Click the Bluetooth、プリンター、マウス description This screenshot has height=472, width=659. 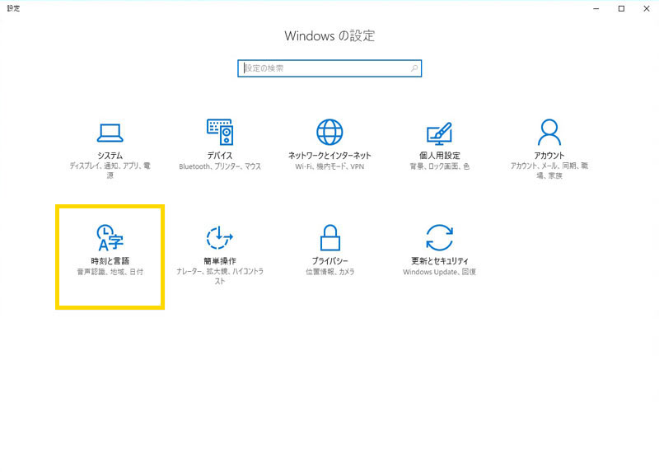[220, 166]
